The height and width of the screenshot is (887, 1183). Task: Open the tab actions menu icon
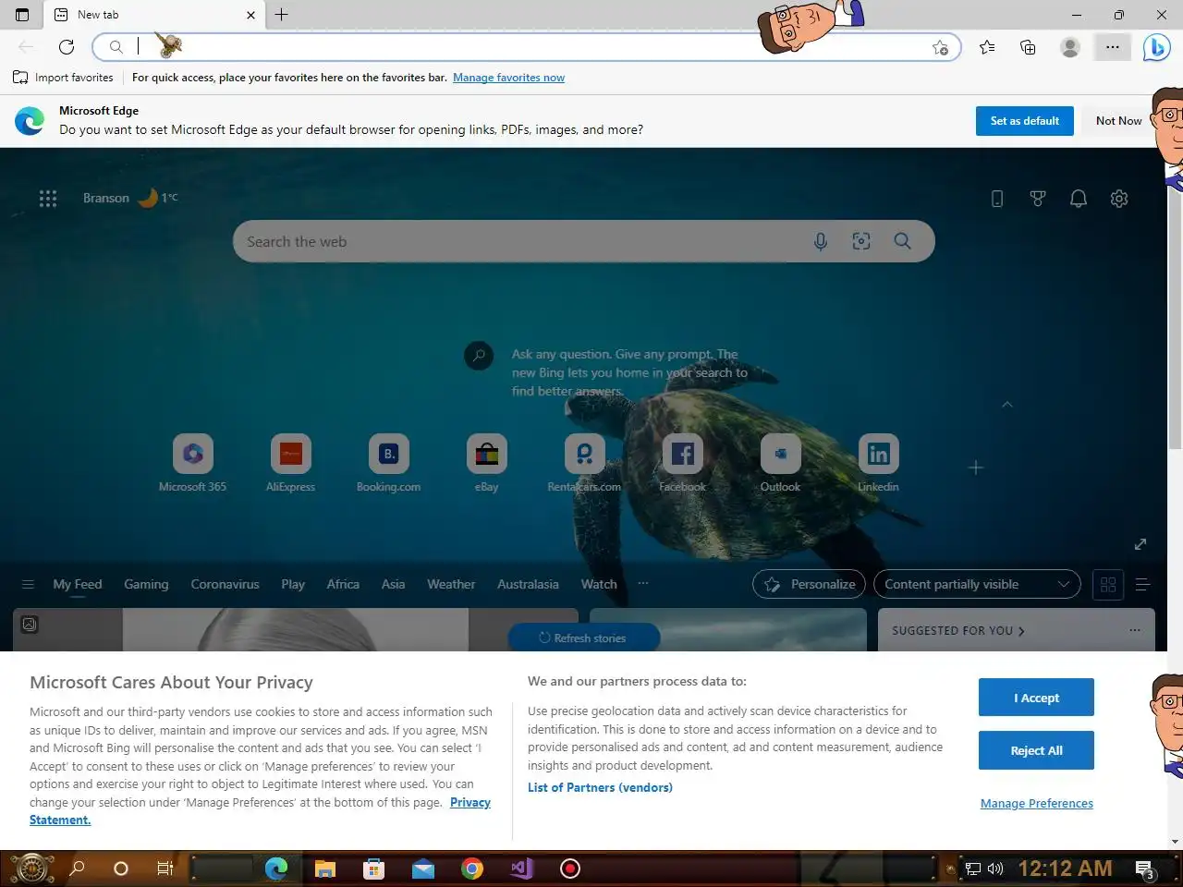(x=22, y=15)
